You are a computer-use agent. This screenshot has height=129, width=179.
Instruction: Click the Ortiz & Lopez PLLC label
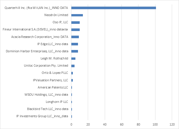tap(55, 73)
